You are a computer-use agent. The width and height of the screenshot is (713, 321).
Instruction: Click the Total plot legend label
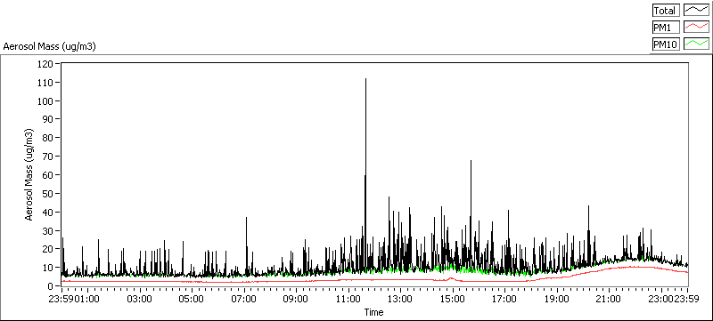[666, 11]
